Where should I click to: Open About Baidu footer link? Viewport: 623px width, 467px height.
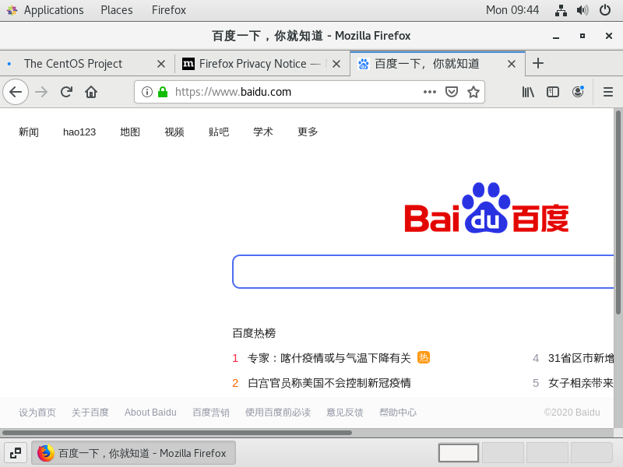[150, 413]
